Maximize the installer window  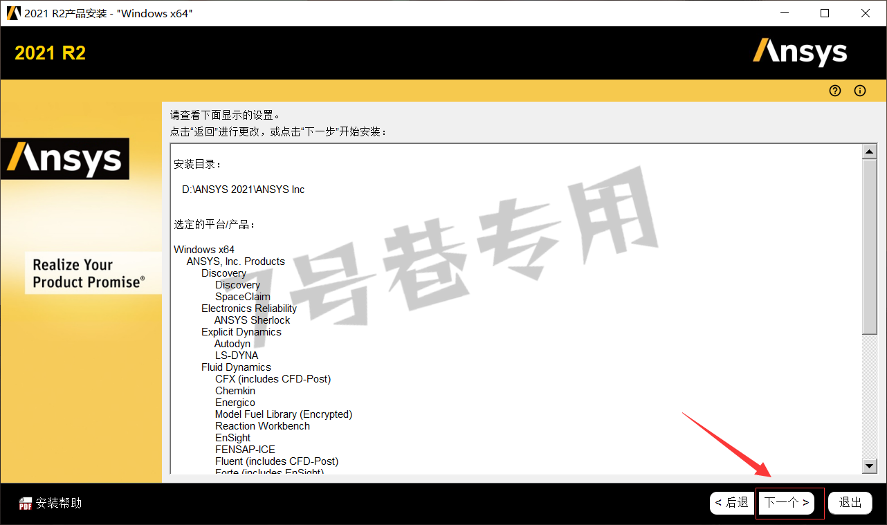tap(825, 13)
